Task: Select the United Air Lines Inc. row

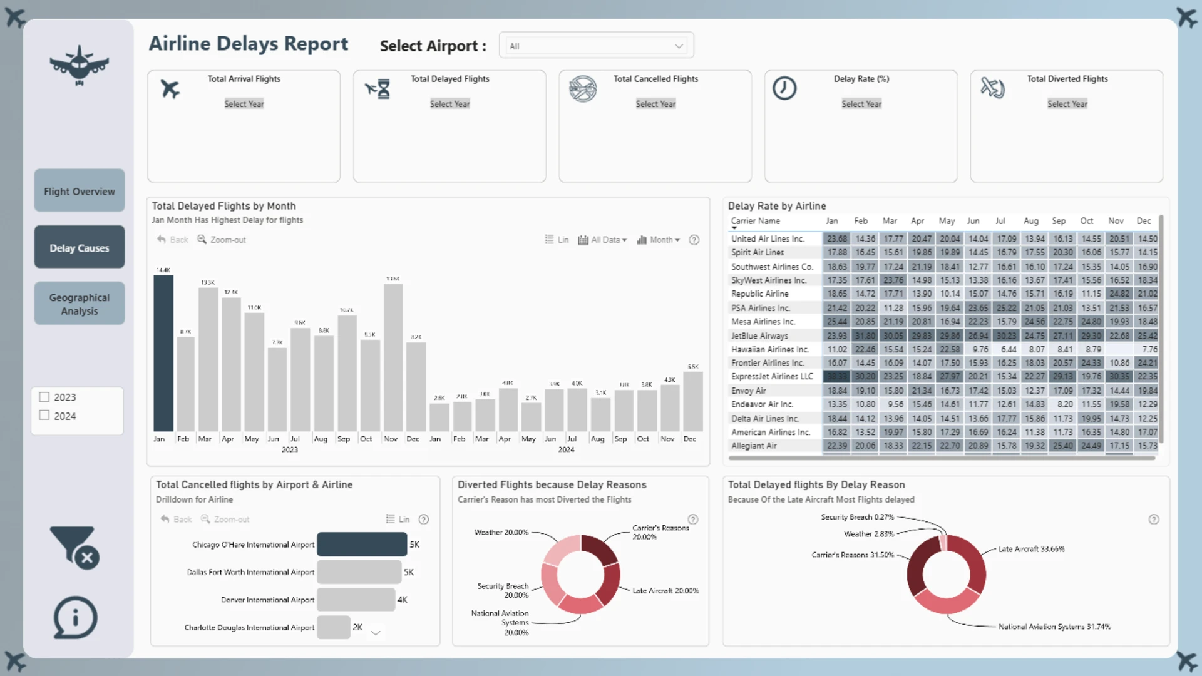Action: tap(944, 238)
